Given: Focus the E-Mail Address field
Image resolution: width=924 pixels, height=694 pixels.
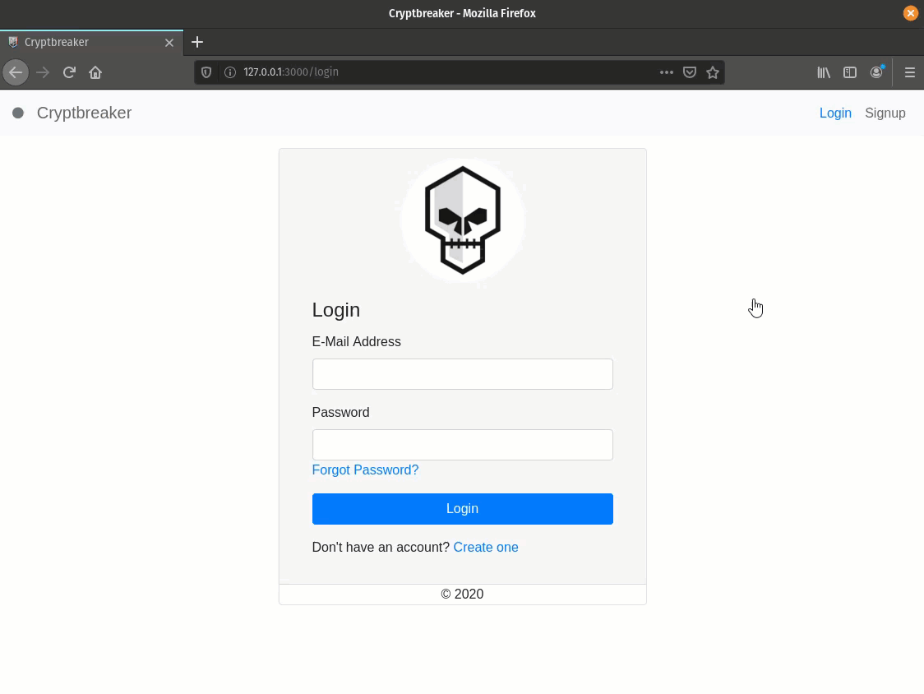Looking at the screenshot, I should [463, 374].
